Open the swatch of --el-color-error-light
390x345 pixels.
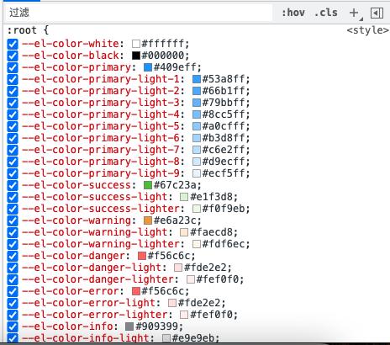[172, 303]
